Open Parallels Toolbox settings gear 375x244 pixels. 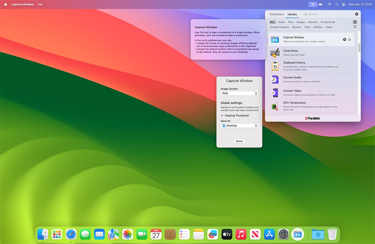click(356, 14)
